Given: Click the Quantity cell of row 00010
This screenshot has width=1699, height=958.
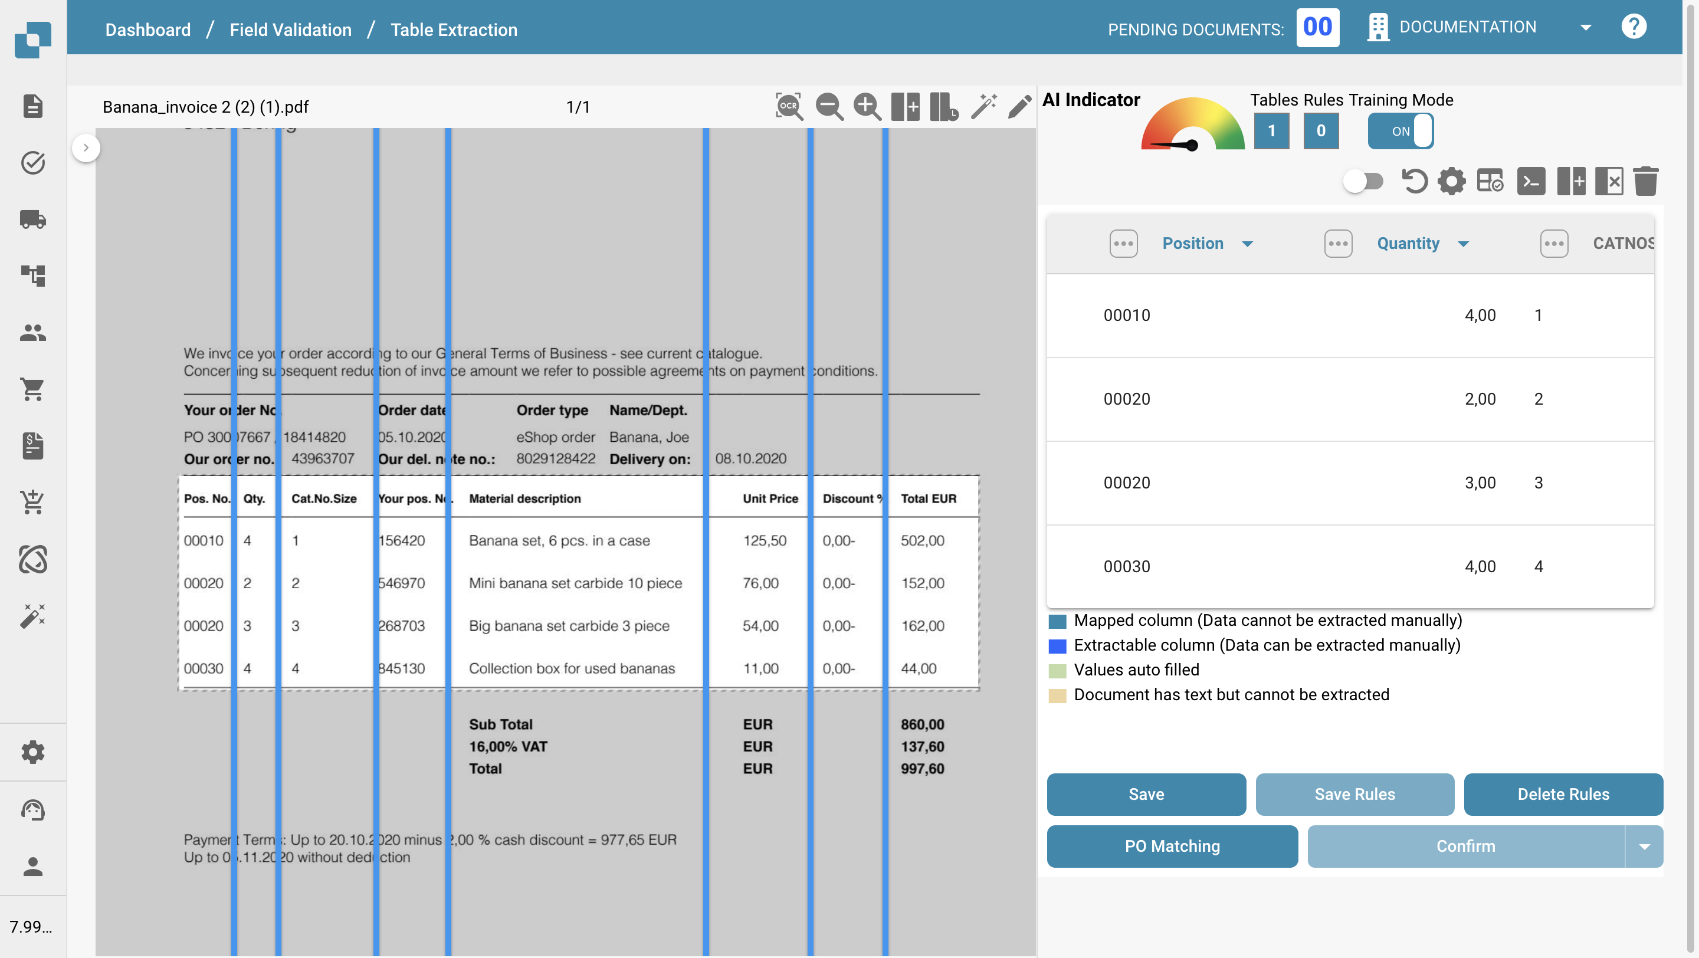Looking at the screenshot, I should 1480,315.
